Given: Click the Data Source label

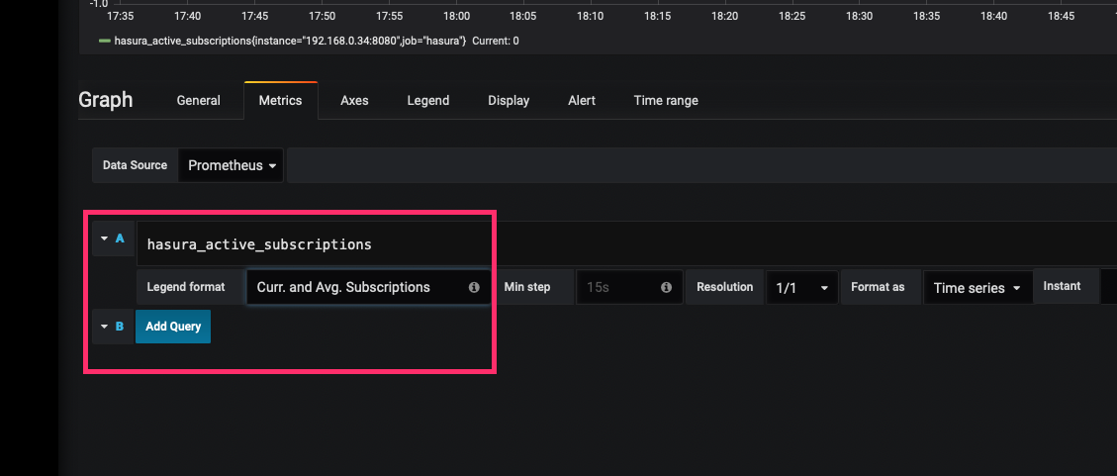Looking at the screenshot, I should (x=135, y=165).
